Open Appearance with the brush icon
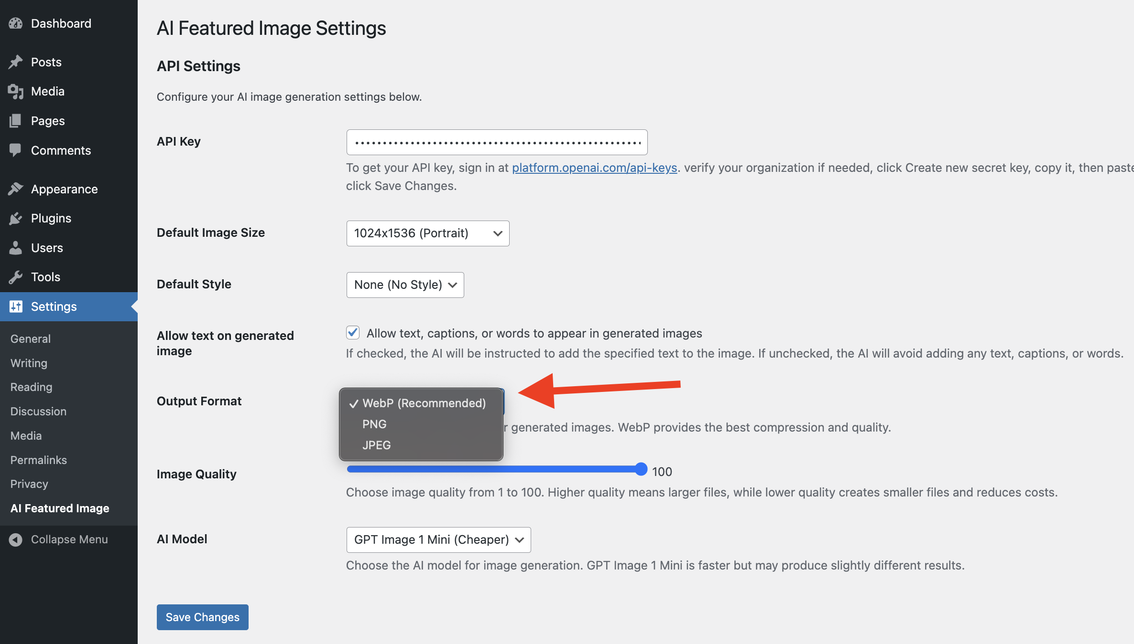 click(16, 189)
